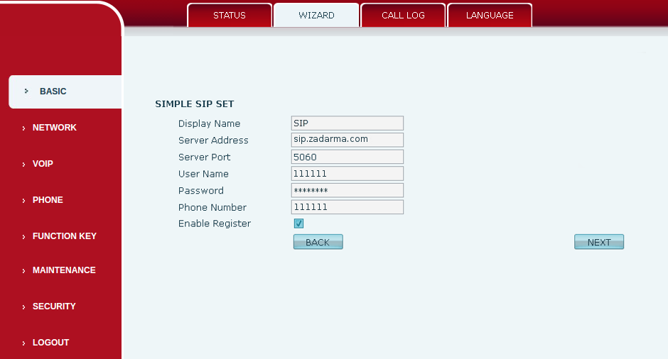This screenshot has height=359, width=668.
Task: Click the Server Port field
Action: click(348, 157)
